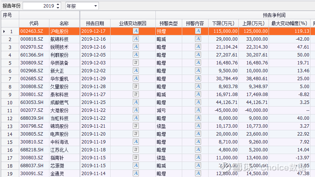Sort by 预告日期 column header
The width and height of the screenshot is (315, 177).
coord(95,23)
